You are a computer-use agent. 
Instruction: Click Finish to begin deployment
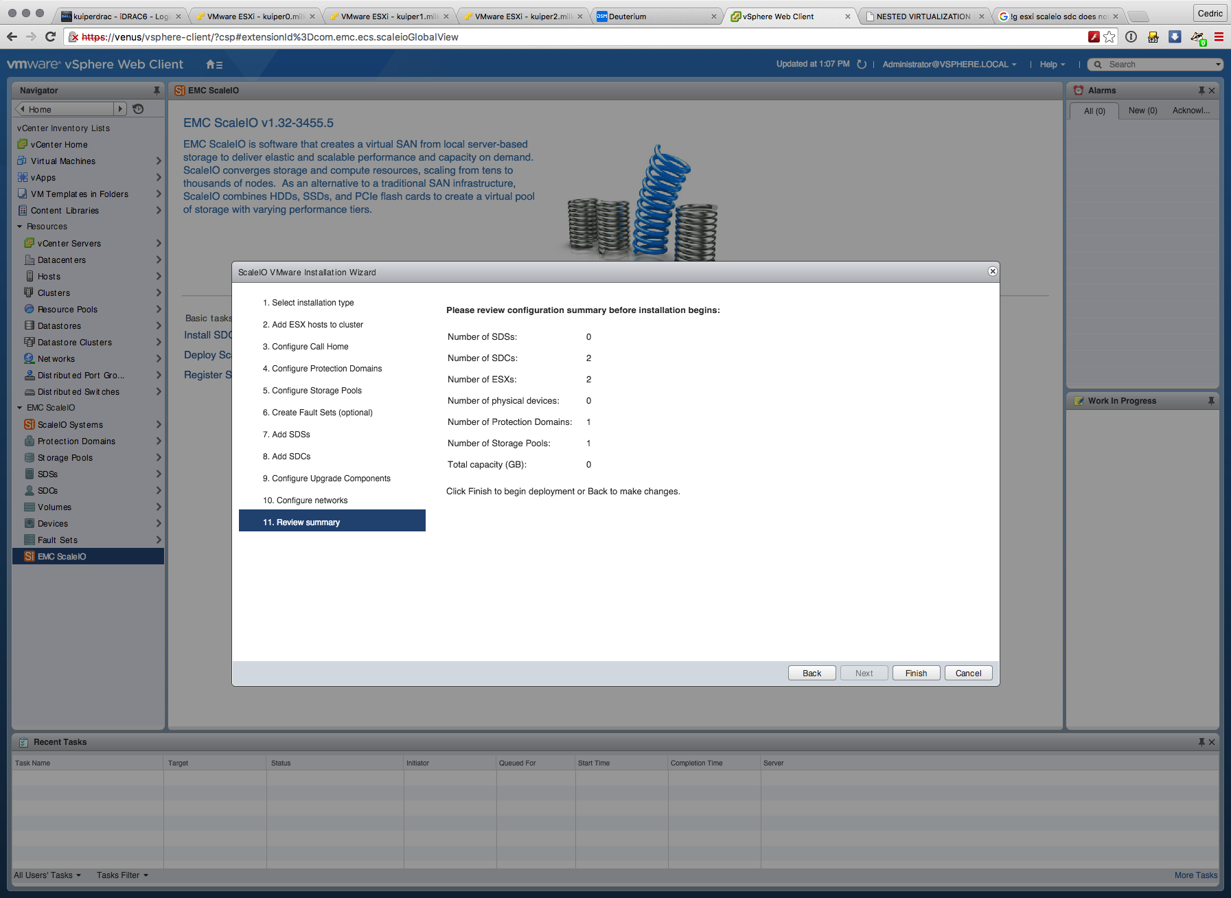916,673
